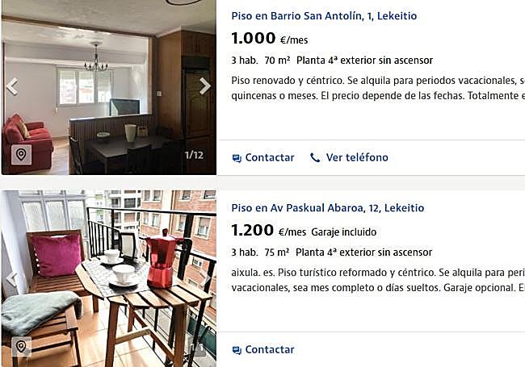The image size is (525, 367).
Task: Advance to next photo of San Antolín flat
Action: coord(205,85)
